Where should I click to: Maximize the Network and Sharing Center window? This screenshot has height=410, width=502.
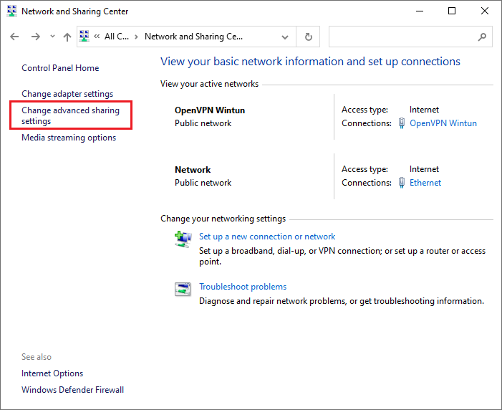tap(452, 11)
